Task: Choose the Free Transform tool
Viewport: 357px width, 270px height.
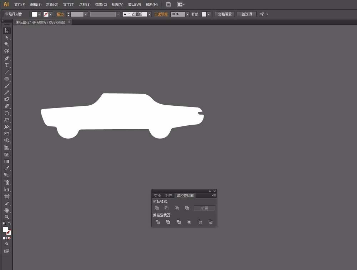Action: [6, 134]
